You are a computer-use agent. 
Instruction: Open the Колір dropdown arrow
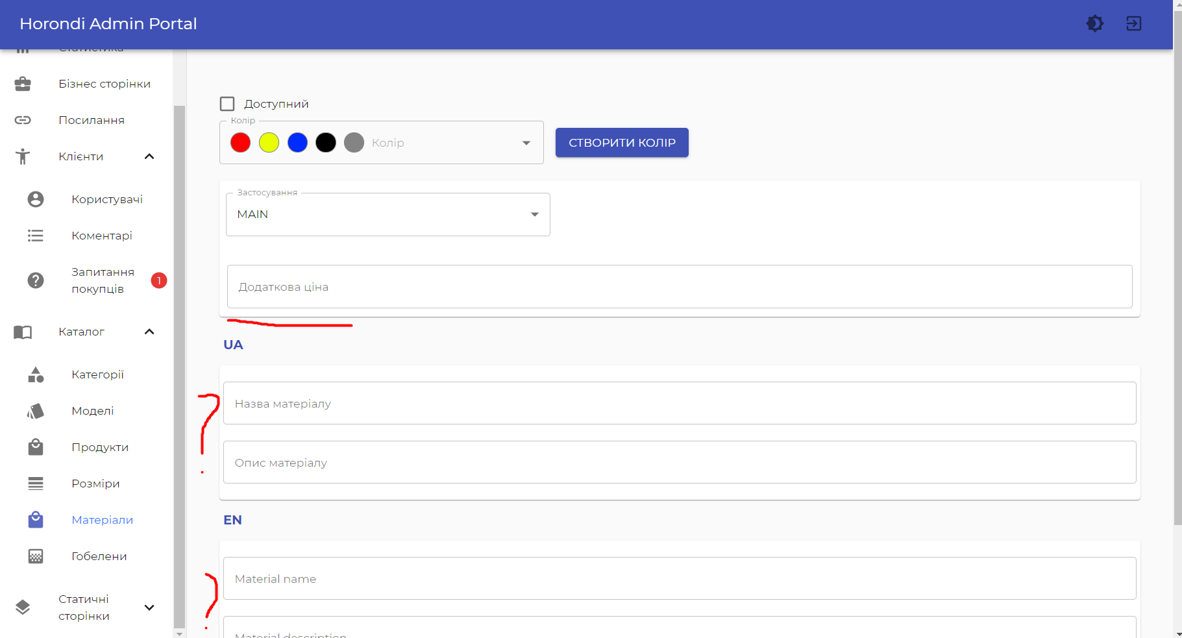click(x=526, y=143)
